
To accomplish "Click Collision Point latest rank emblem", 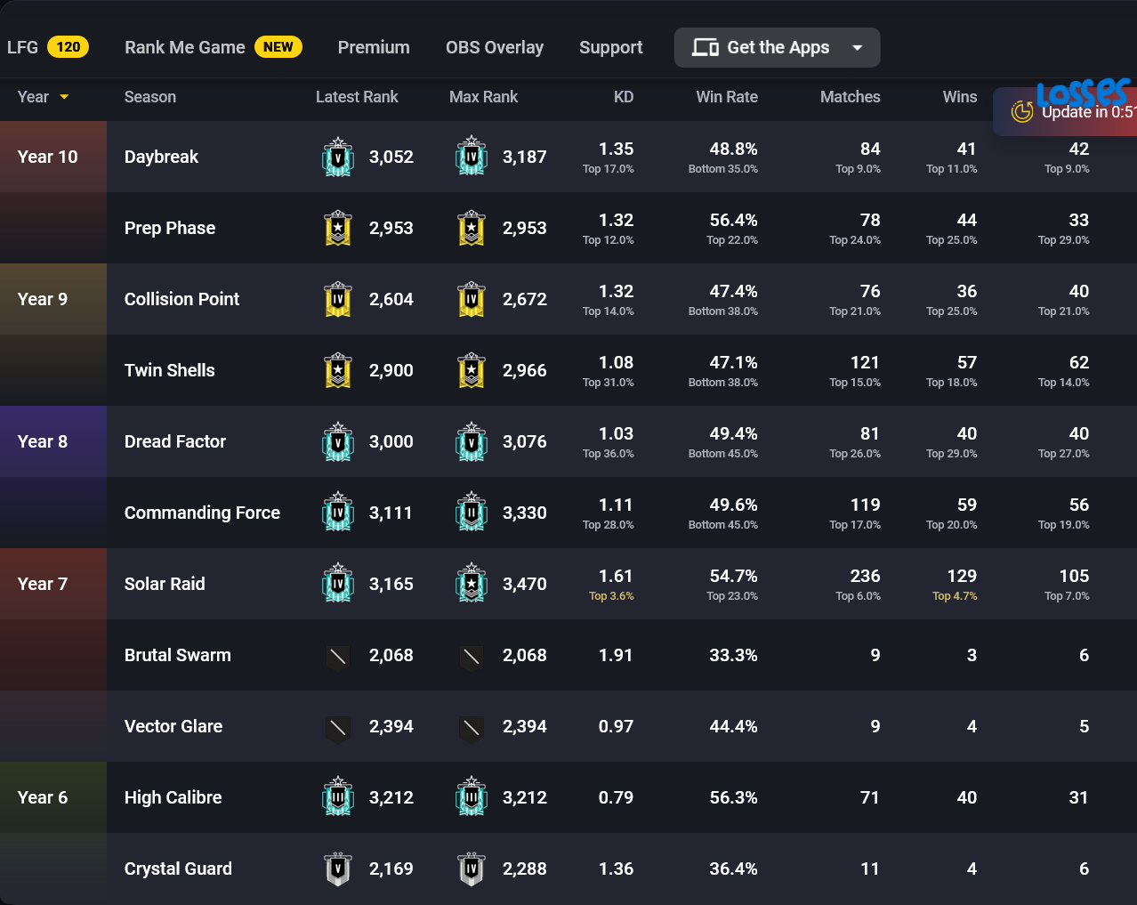I will [338, 299].
